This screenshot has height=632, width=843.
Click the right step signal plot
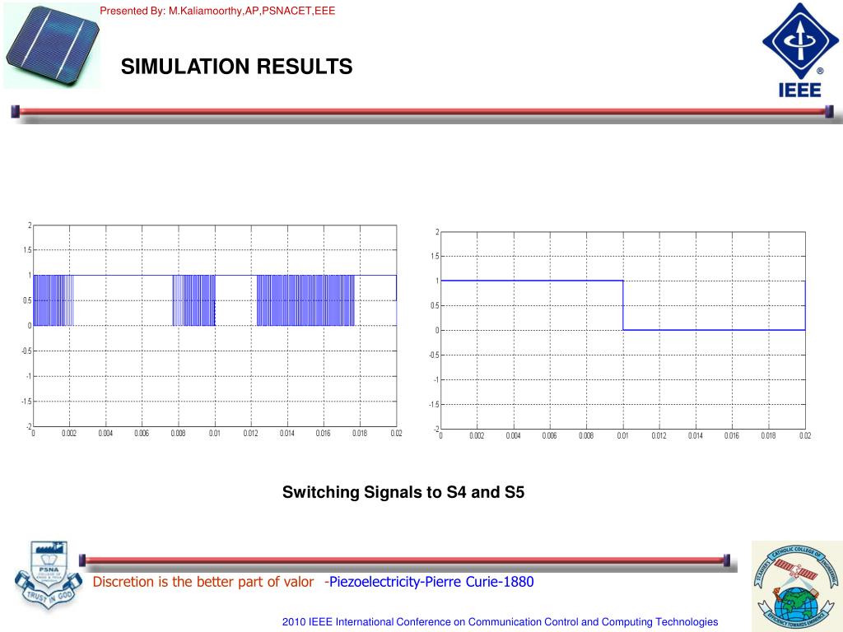pos(623,330)
